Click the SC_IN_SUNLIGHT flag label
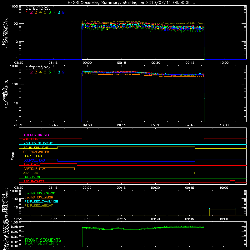 tap(36, 147)
